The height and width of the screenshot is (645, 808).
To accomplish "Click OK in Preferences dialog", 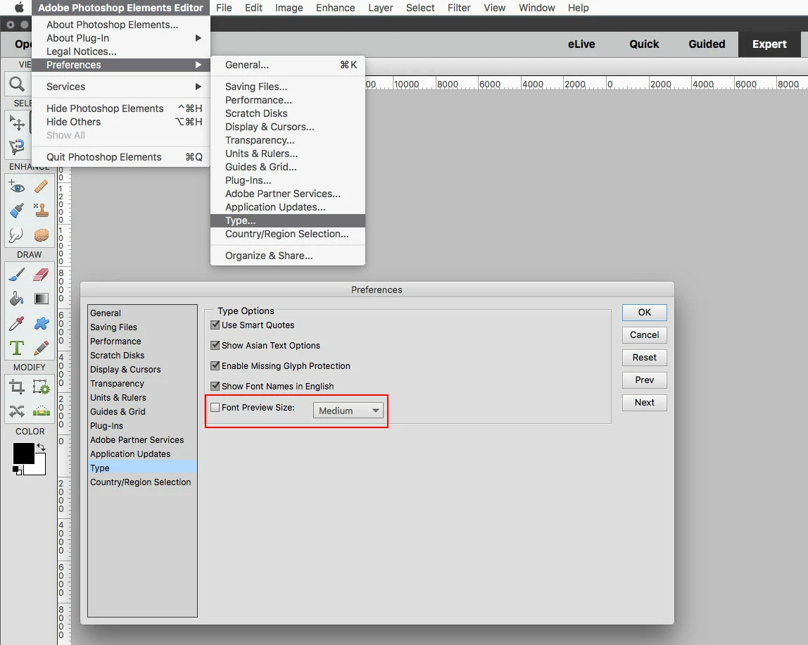I will pyautogui.click(x=644, y=313).
